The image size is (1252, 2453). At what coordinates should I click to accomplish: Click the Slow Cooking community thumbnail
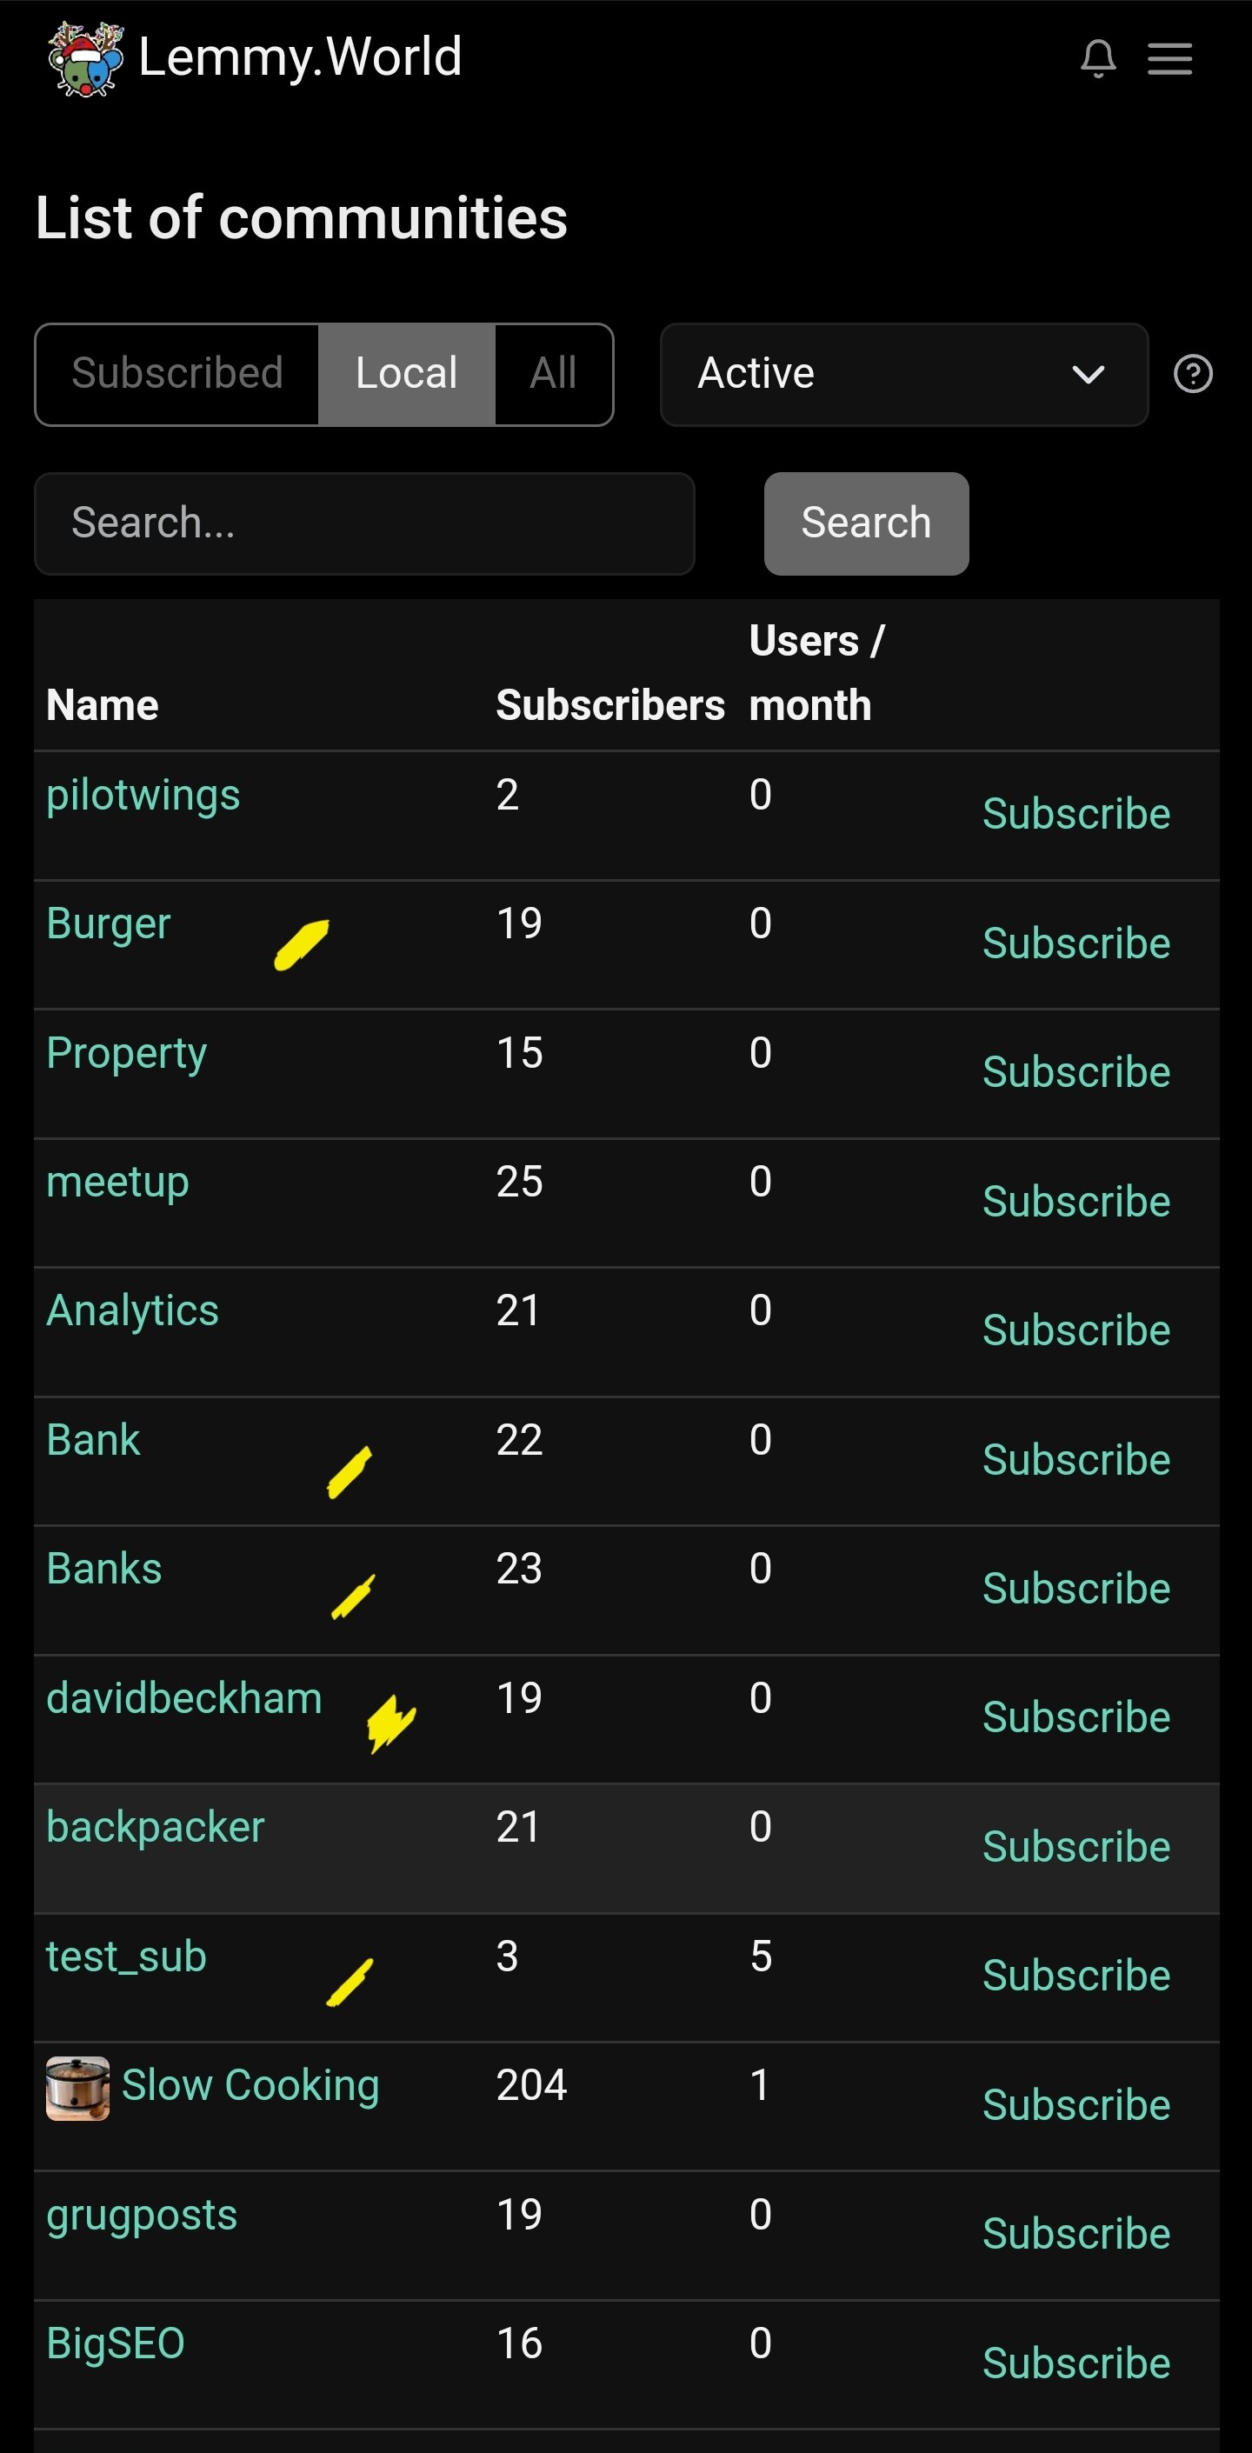pos(77,2089)
